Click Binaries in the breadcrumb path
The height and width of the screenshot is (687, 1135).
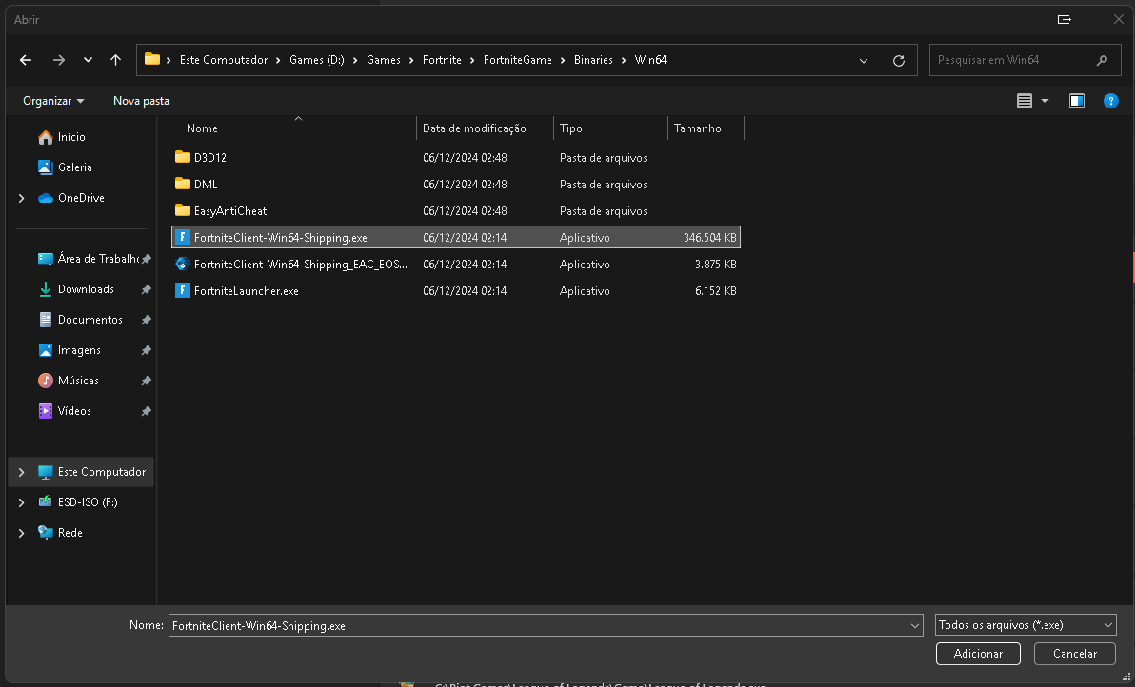[x=593, y=60]
